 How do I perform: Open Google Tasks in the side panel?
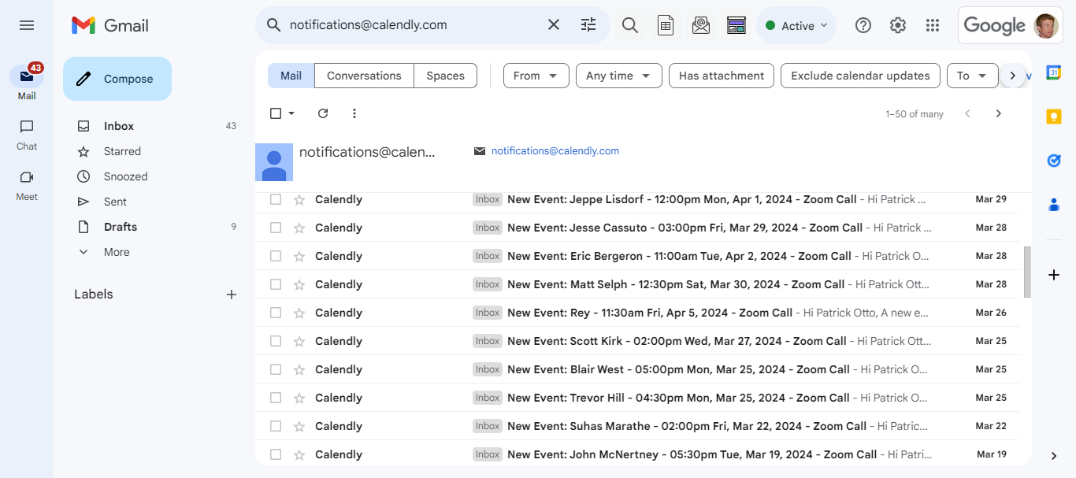pyautogui.click(x=1054, y=161)
